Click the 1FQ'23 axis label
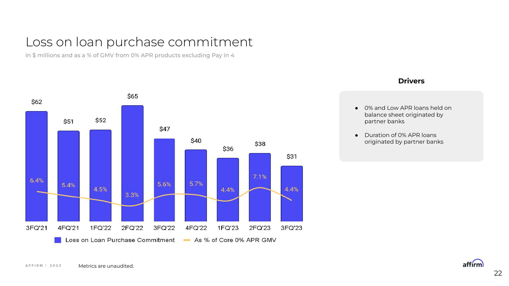 pyautogui.click(x=228, y=228)
